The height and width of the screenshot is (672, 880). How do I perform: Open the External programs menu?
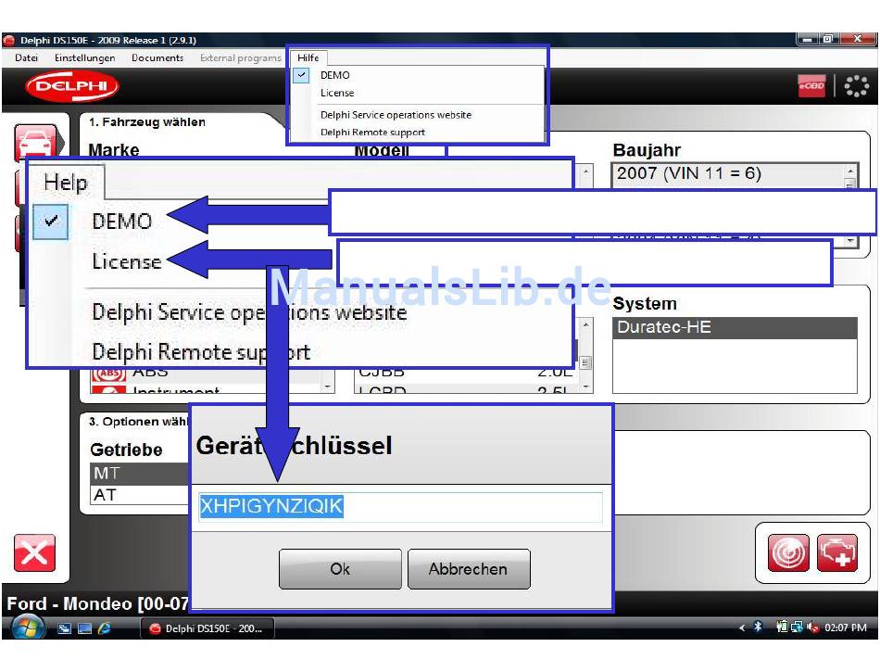click(240, 57)
